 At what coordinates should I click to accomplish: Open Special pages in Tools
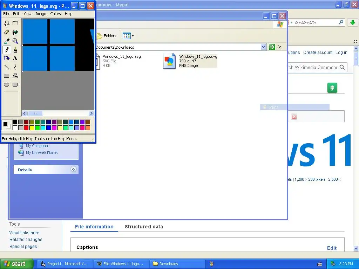23,246
